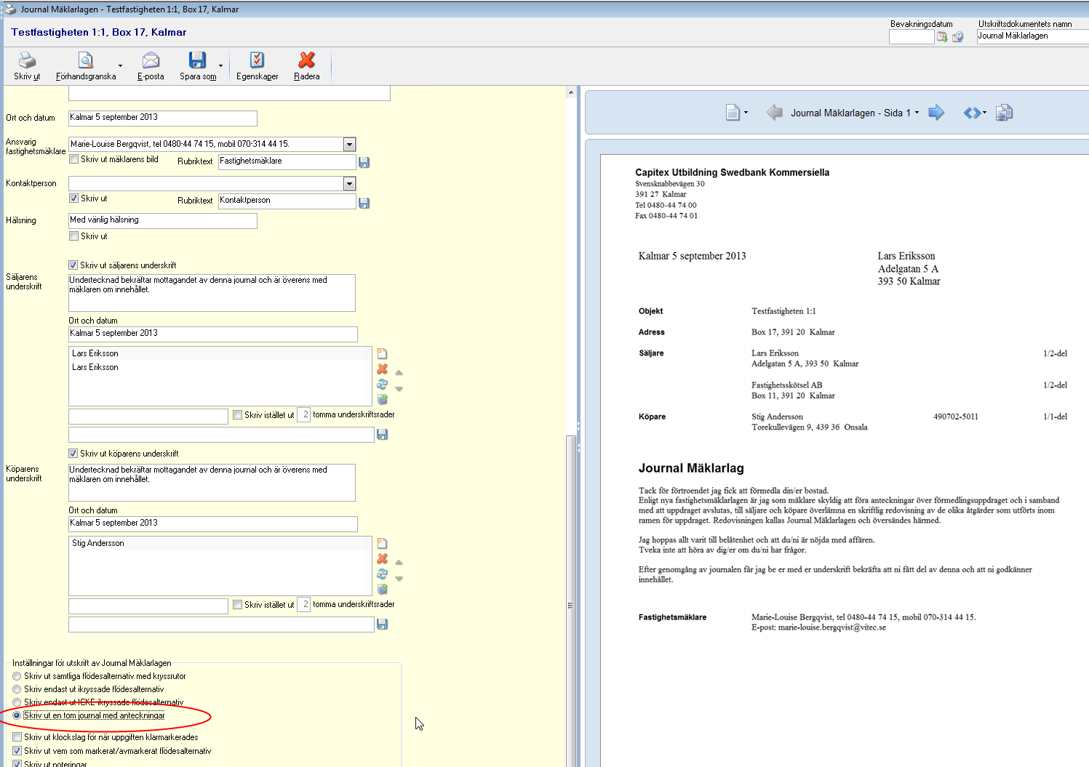
Task: Open the Bevakningsdatum calendar picker
Action: [x=942, y=36]
